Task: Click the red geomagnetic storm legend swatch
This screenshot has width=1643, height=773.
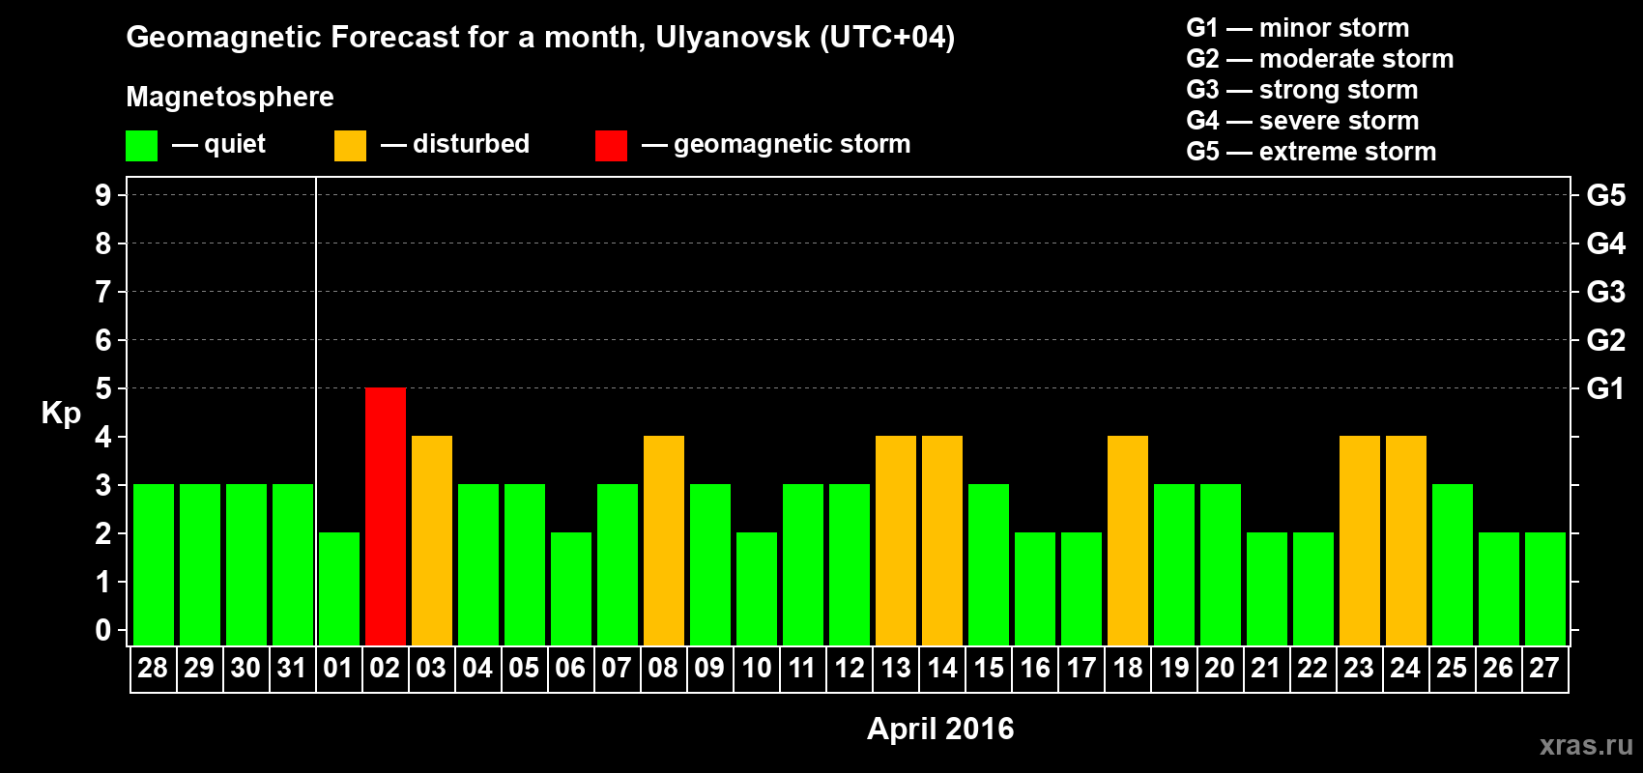Action: point(611,146)
